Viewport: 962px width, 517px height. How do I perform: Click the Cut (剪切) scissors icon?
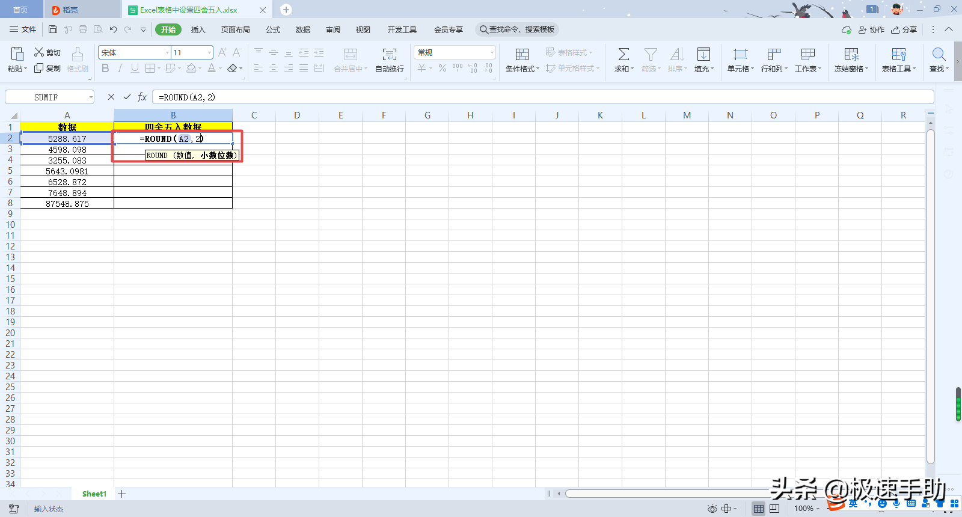point(39,52)
